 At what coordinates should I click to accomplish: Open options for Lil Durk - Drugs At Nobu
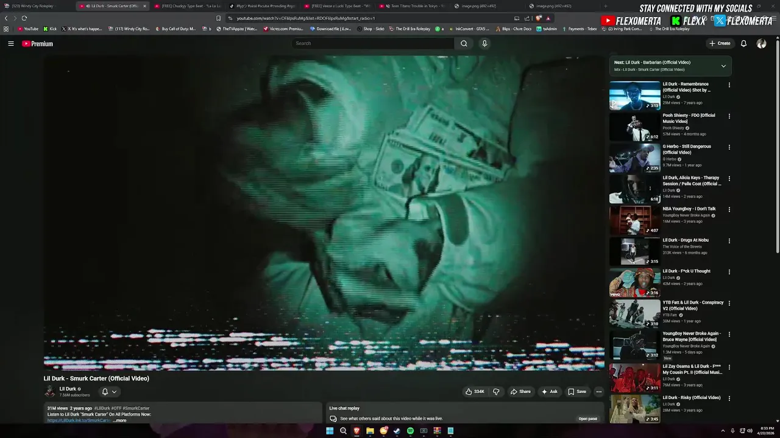click(x=729, y=241)
